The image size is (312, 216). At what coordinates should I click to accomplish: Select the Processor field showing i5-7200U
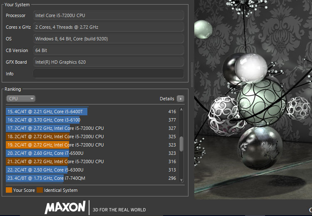[x=109, y=15]
